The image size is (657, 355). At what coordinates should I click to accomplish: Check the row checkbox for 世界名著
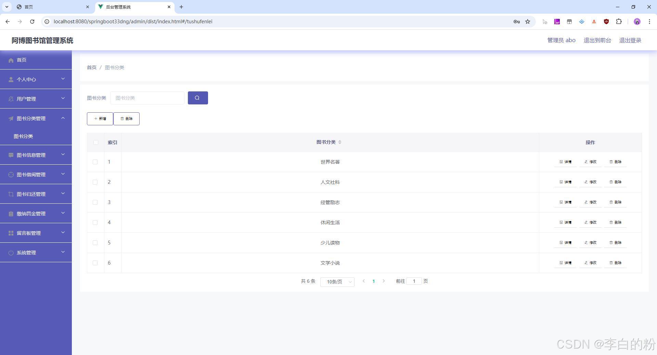click(95, 162)
